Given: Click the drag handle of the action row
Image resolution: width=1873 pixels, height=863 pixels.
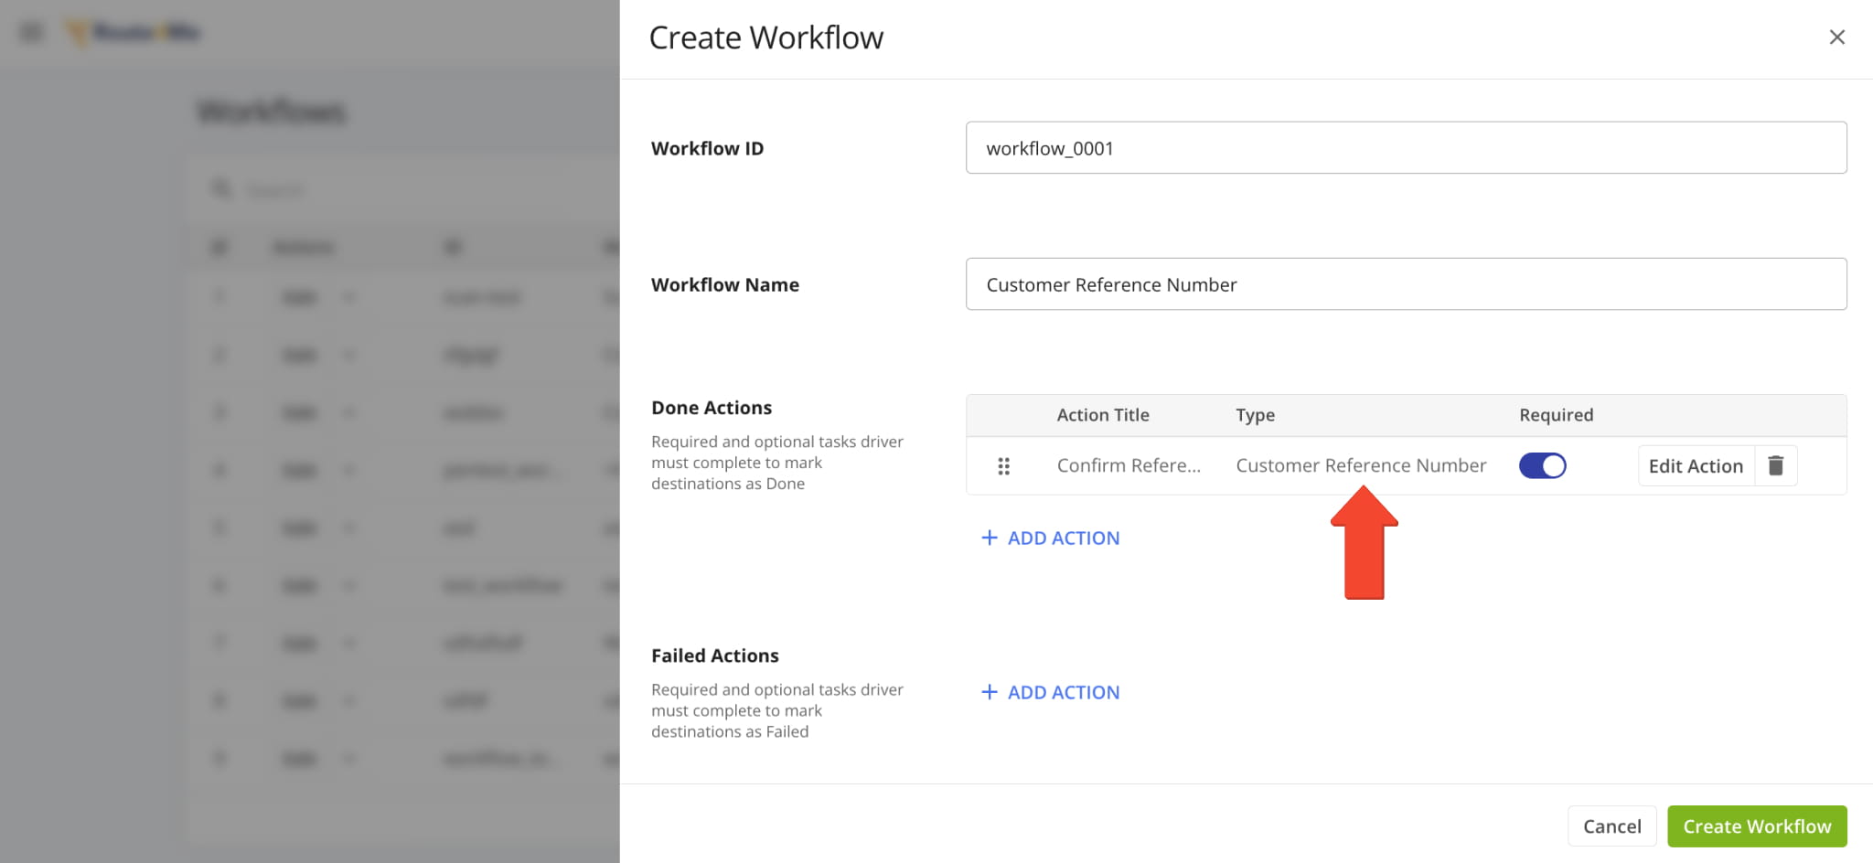Looking at the screenshot, I should point(1003,466).
